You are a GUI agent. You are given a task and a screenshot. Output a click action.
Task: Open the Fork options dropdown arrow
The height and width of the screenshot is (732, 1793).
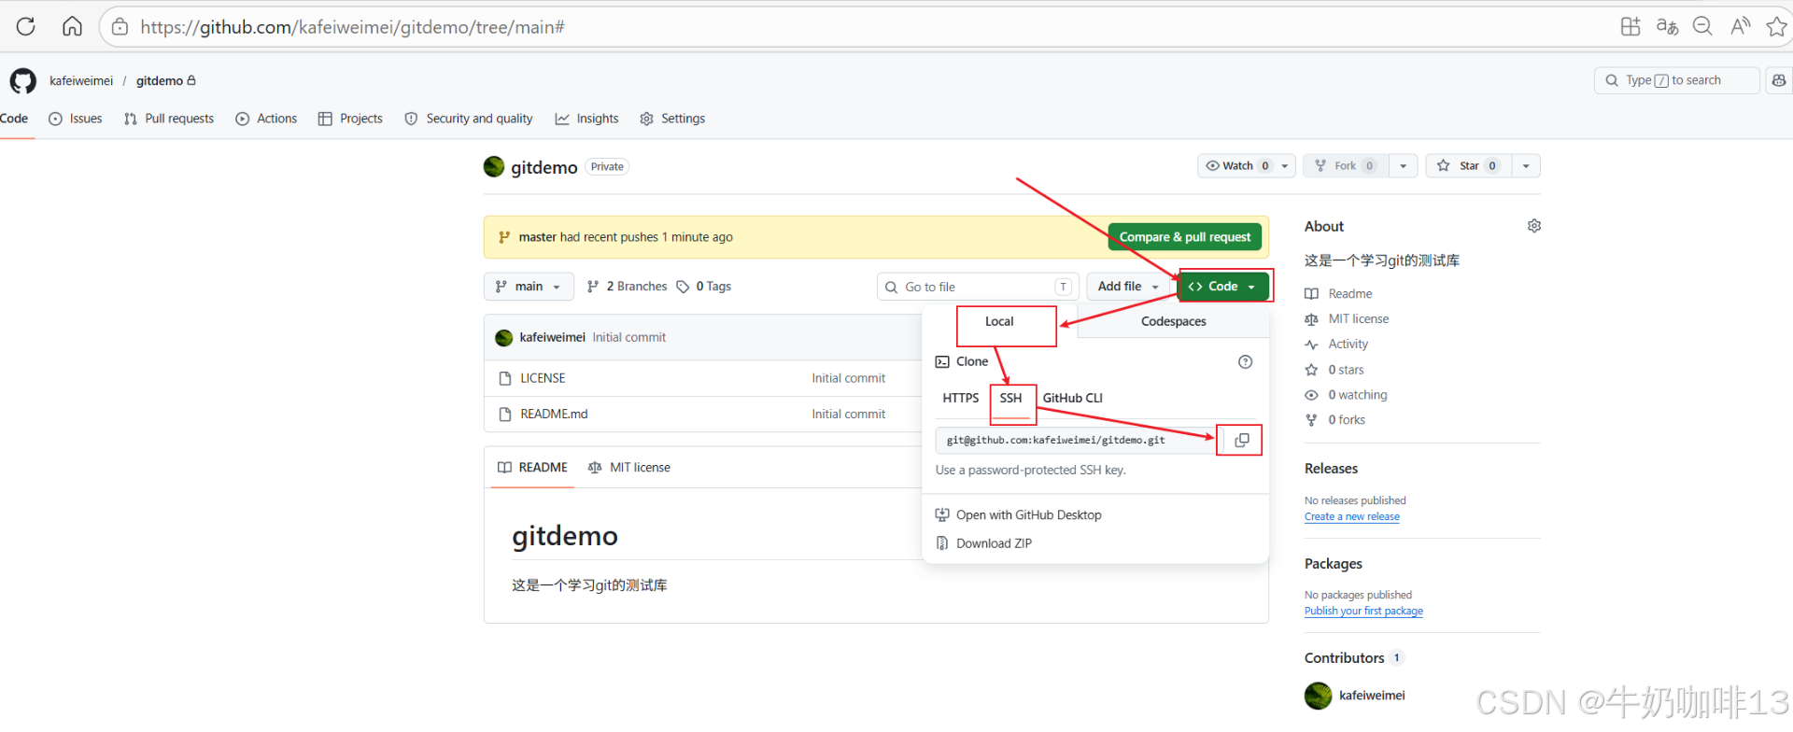point(1403,166)
